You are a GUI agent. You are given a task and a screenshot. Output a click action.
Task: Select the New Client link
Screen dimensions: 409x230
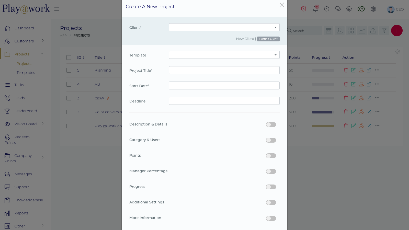(x=245, y=39)
